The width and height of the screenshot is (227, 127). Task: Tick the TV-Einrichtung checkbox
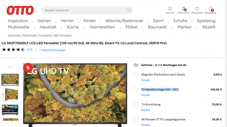point(136,104)
